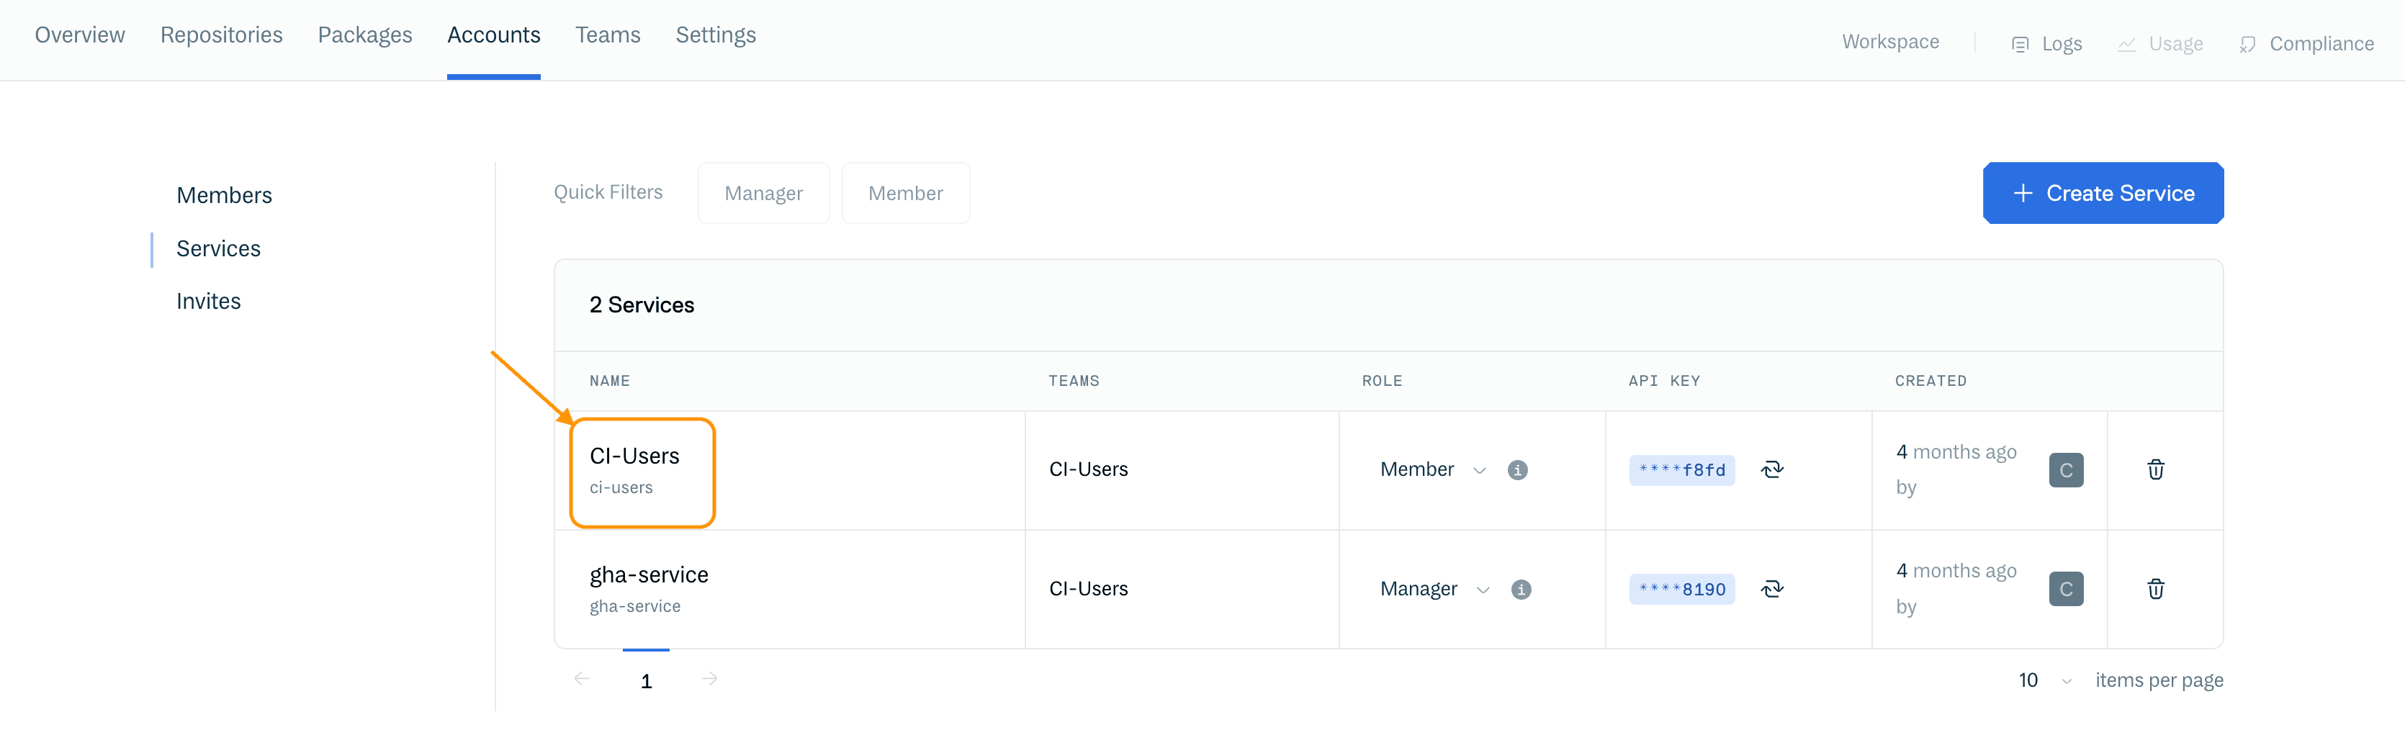Reveal the masked API key ****f8fd
The width and height of the screenshot is (2405, 730).
(1681, 469)
